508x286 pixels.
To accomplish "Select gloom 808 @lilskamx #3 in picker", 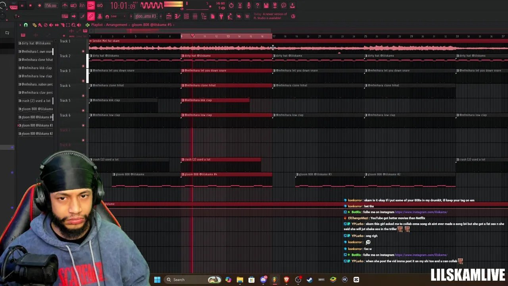I will 36,125.
